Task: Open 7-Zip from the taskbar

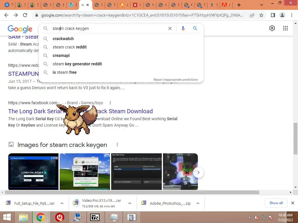Action: [95, 217]
